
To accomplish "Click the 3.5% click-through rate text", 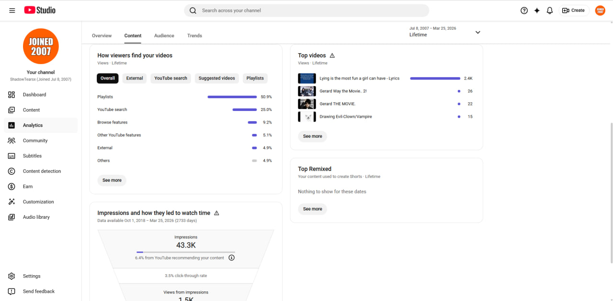I will point(186,276).
